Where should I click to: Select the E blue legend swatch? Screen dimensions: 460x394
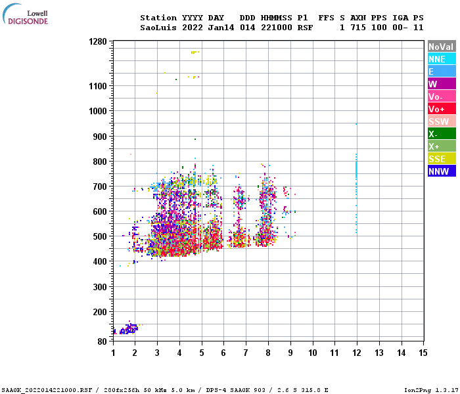point(442,71)
